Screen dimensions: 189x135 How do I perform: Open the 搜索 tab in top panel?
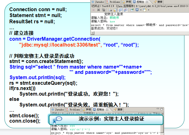coord(158,2)
